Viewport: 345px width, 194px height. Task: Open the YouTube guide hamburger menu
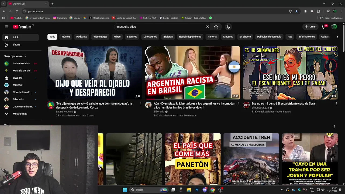coord(6,27)
